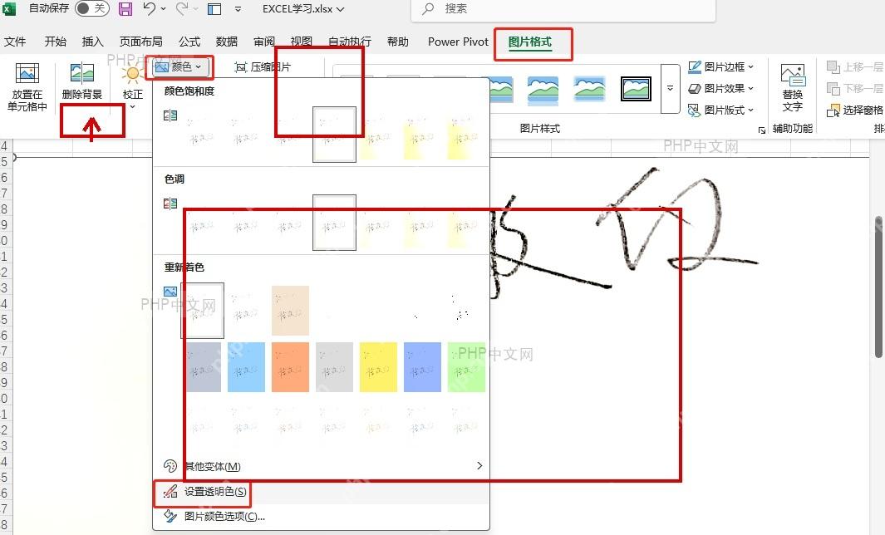885x535 pixels.
Task: Select the orange recolor swatch
Action: click(x=290, y=367)
